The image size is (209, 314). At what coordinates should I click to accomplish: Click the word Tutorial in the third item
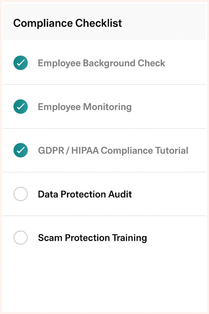pos(172,150)
